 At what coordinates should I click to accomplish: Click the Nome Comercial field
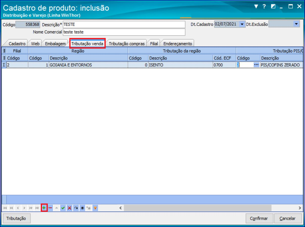(x=124, y=32)
